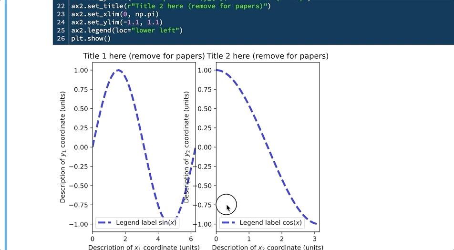
Task: Click line number 25 in the gutter
Action: click(61, 31)
